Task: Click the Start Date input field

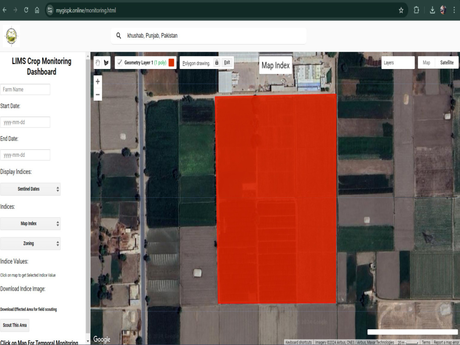Action: click(x=25, y=122)
